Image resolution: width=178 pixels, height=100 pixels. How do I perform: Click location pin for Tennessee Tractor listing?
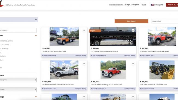pos(140,89)
